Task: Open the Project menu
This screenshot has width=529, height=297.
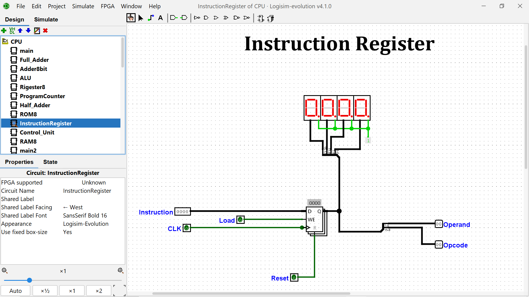Action: [x=57, y=6]
